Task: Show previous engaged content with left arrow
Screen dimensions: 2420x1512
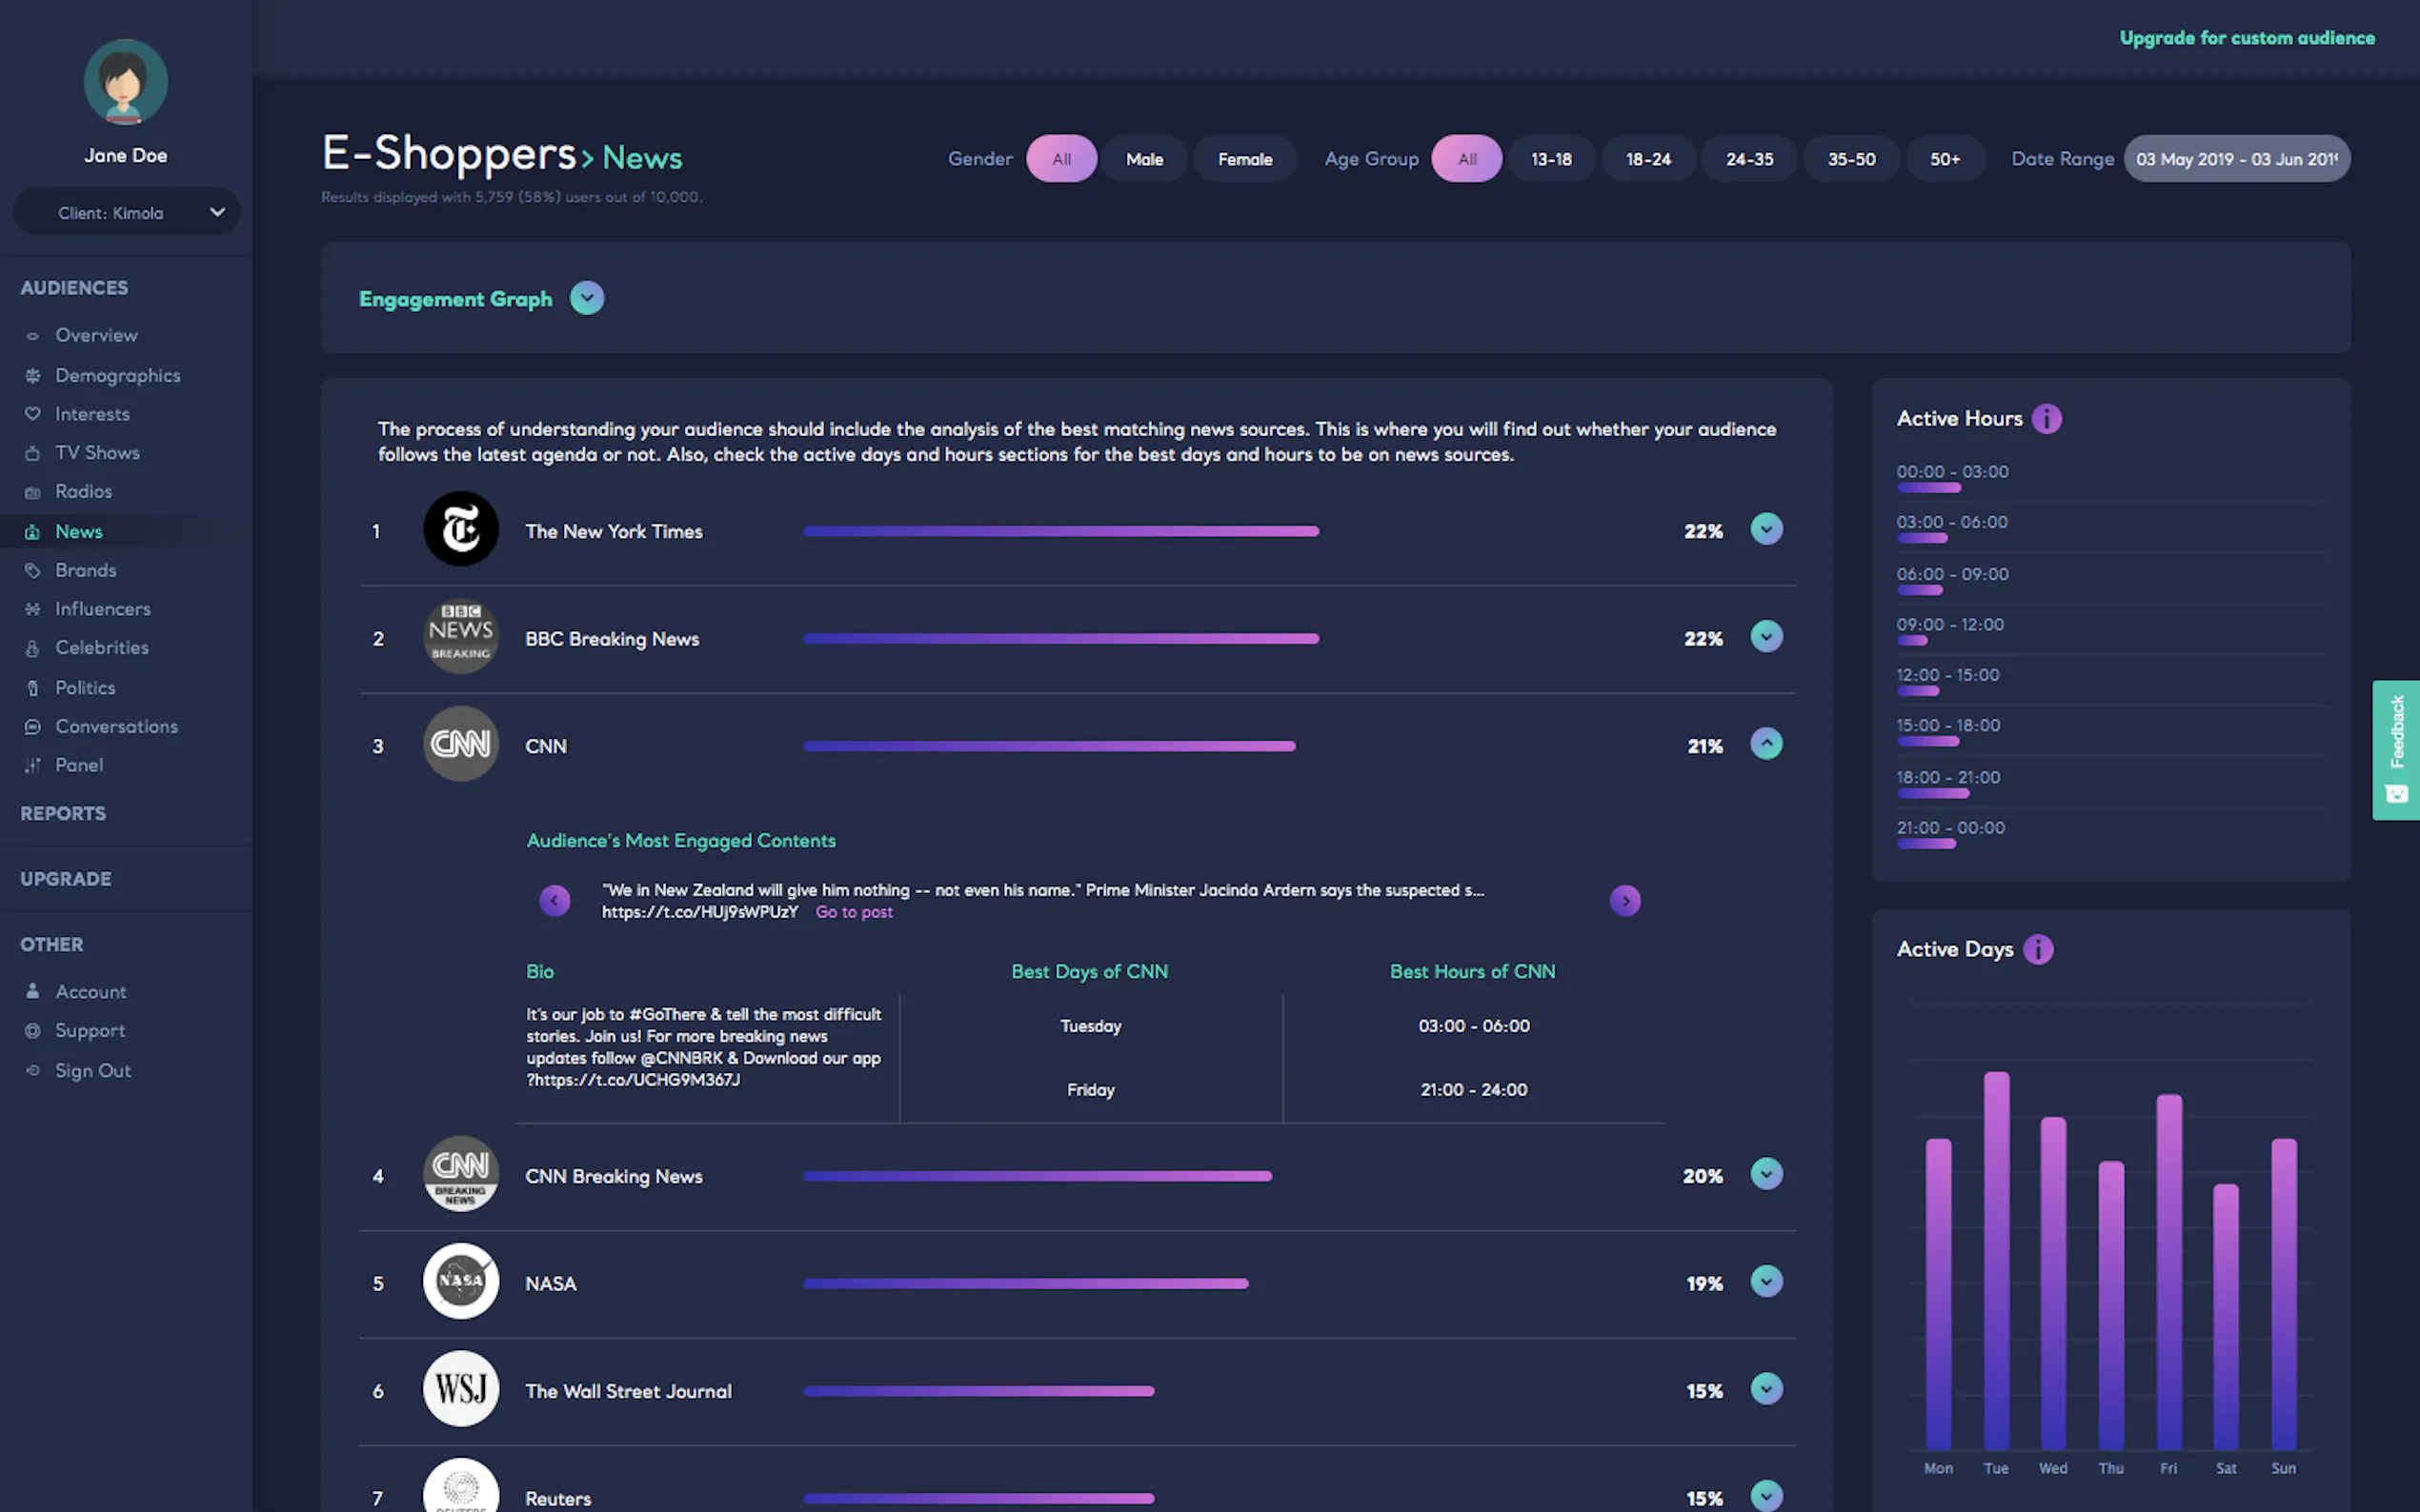Action: click(555, 900)
